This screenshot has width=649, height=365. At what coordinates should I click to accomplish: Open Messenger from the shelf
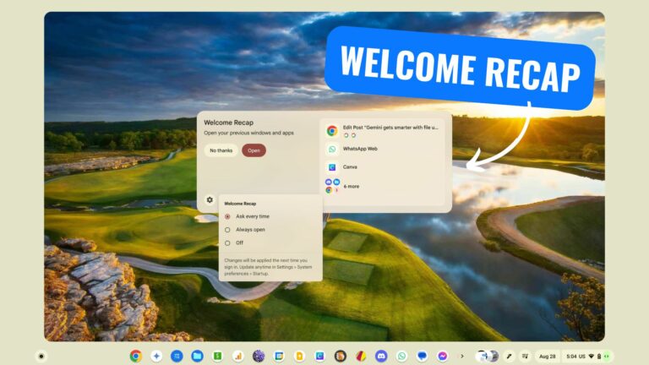442,356
